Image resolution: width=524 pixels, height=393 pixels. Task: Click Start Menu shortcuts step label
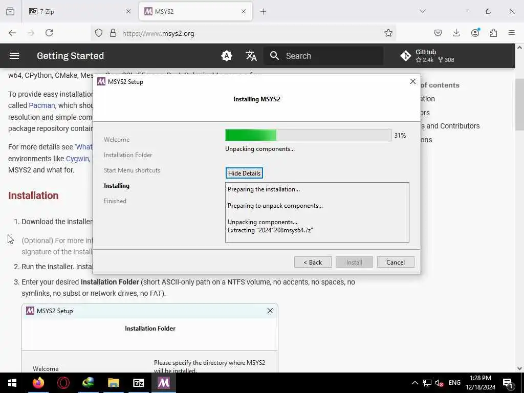(132, 170)
